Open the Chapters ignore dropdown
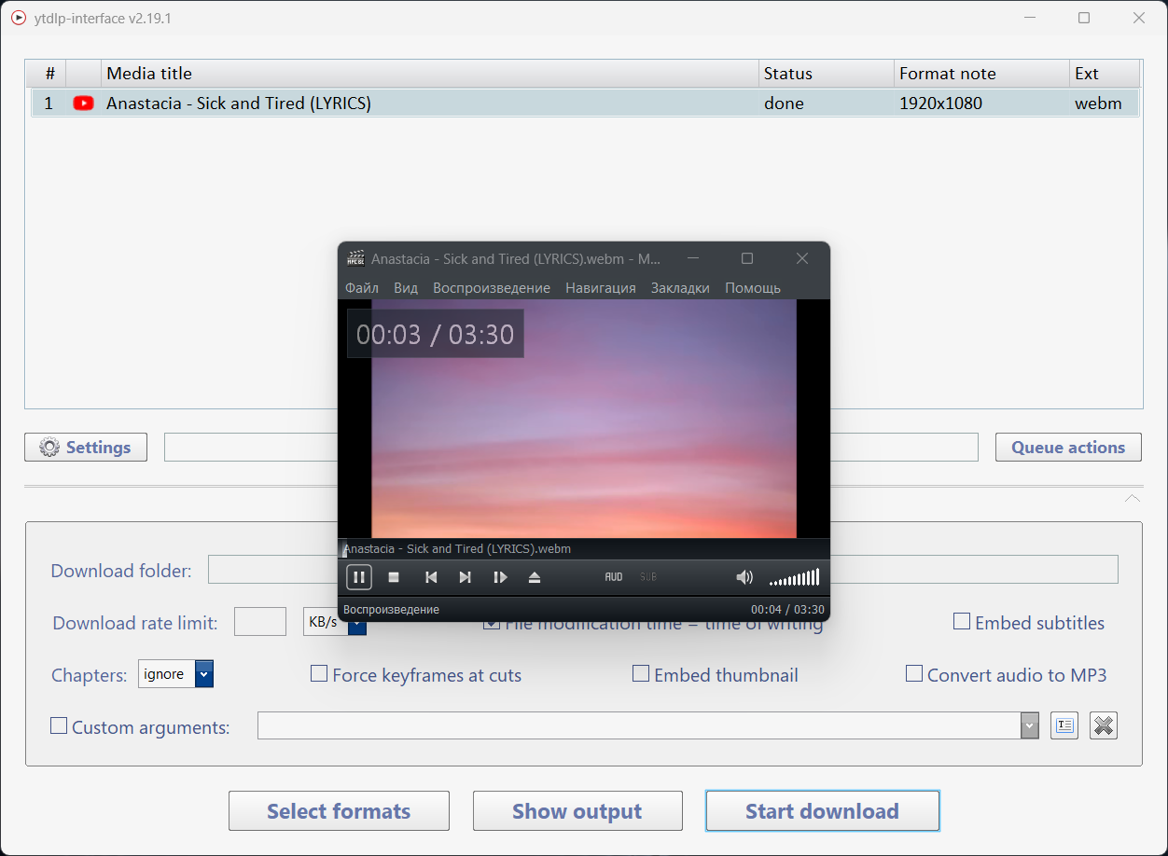The height and width of the screenshot is (856, 1168). 204,673
